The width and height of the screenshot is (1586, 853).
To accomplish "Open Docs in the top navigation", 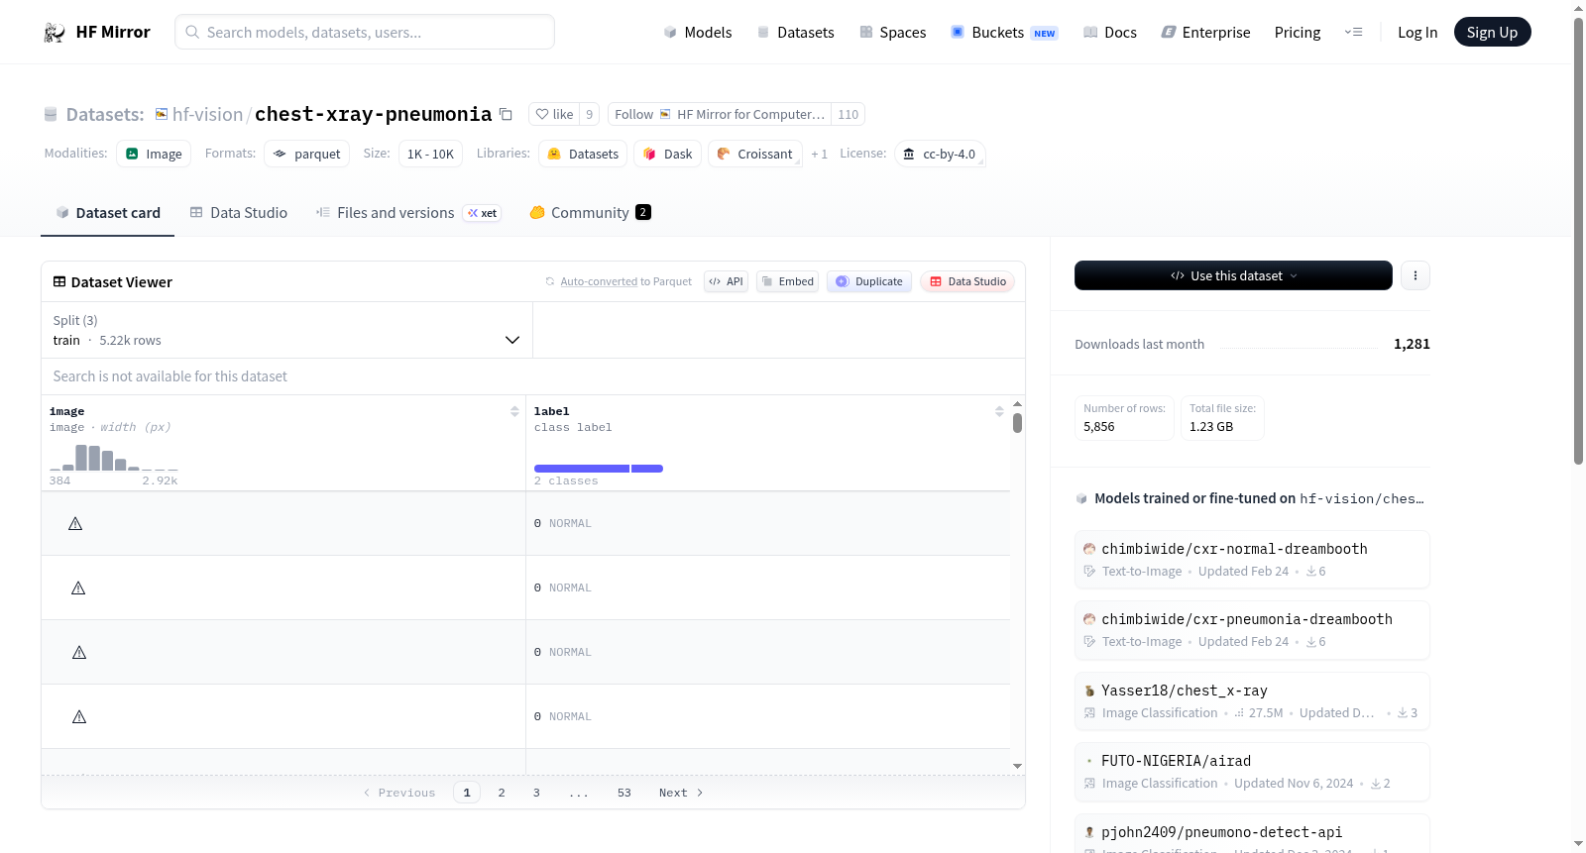I will 1110,33.
